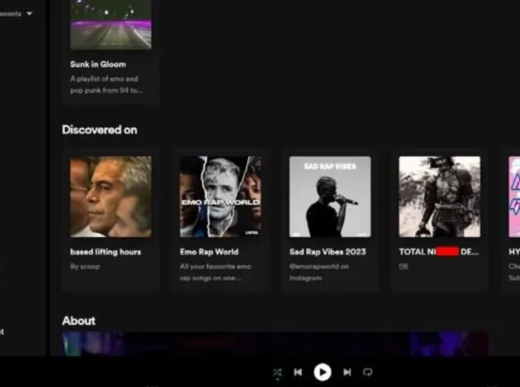Open the Sad Rap Vibes 2023 title
520x387 pixels.
327,252
